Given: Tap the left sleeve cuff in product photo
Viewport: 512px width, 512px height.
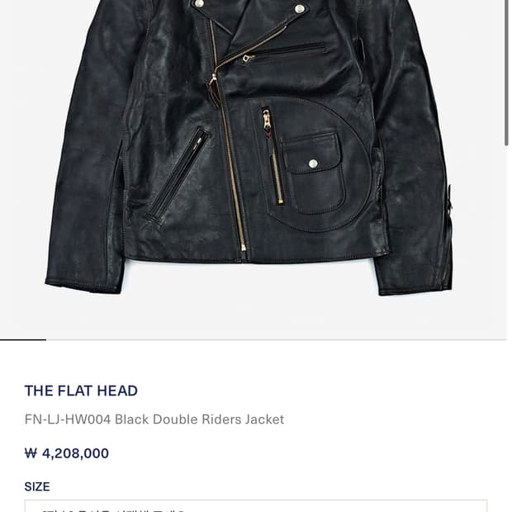Looking at the screenshot, I should (x=84, y=285).
